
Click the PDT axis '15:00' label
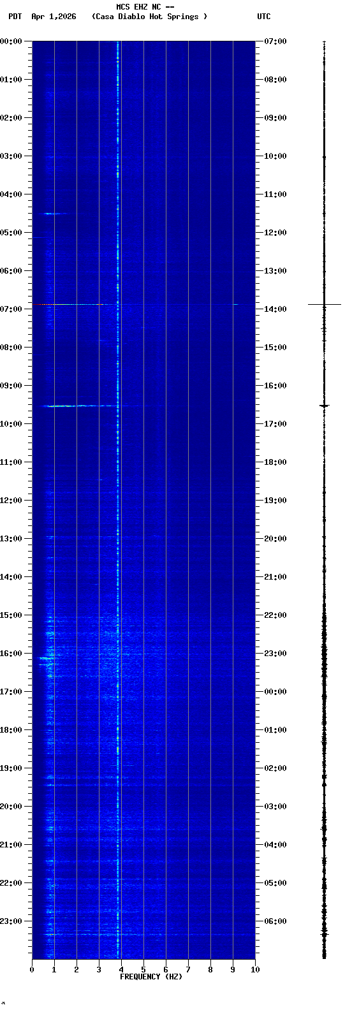click(x=11, y=615)
